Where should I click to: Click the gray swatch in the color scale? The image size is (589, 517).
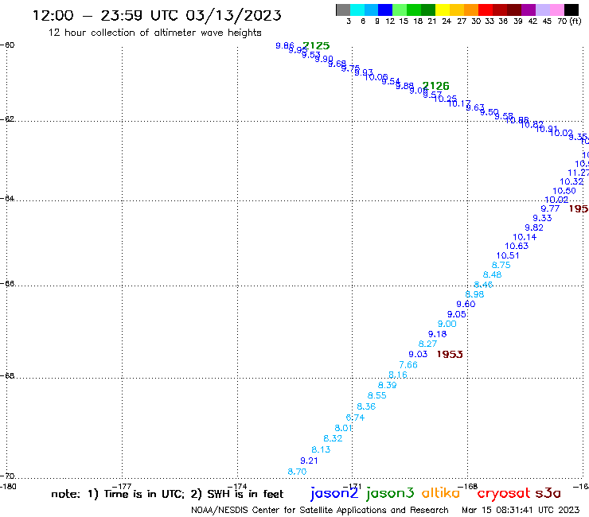[343, 10]
